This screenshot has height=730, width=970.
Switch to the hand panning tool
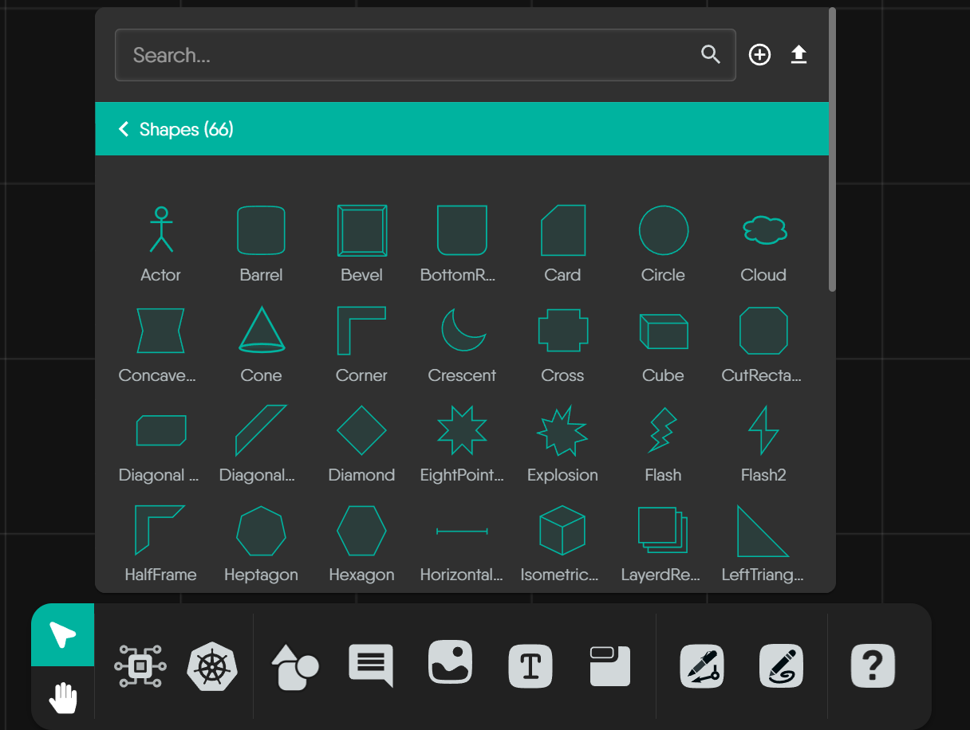(x=62, y=697)
